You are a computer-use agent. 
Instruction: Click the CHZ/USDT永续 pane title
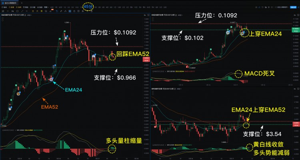(157, 15)
